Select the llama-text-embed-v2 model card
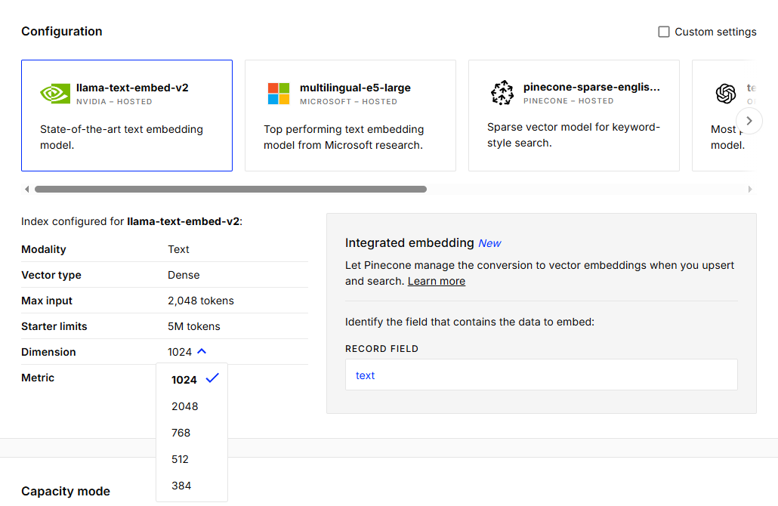This screenshot has height=506, width=778. pyautogui.click(x=127, y=116)
